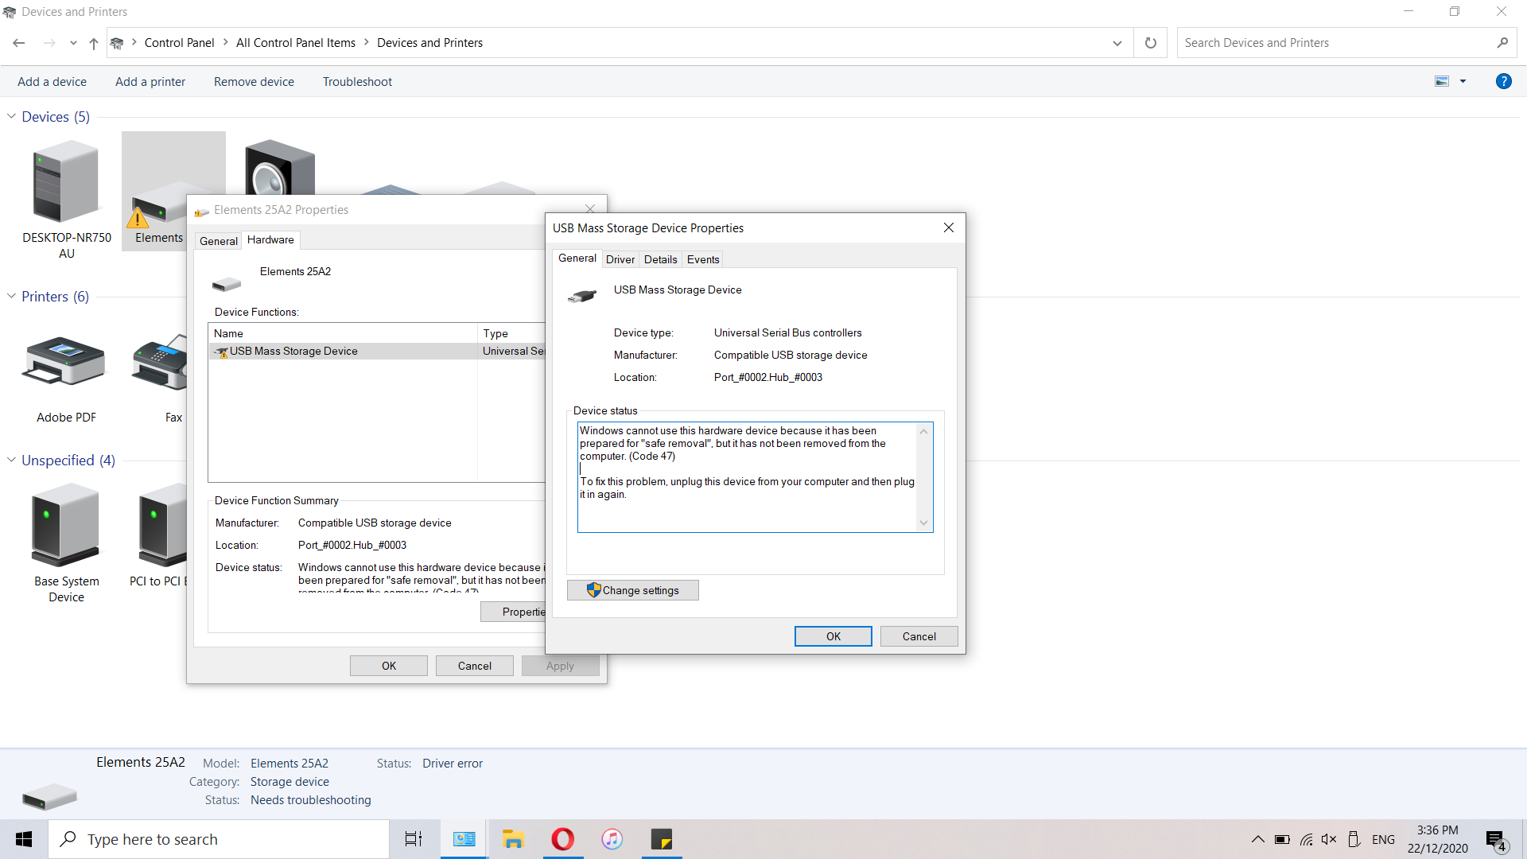1527x859 pixels.
Task: Click the muted volume tray icon
Action: (x=1329, y=839)
